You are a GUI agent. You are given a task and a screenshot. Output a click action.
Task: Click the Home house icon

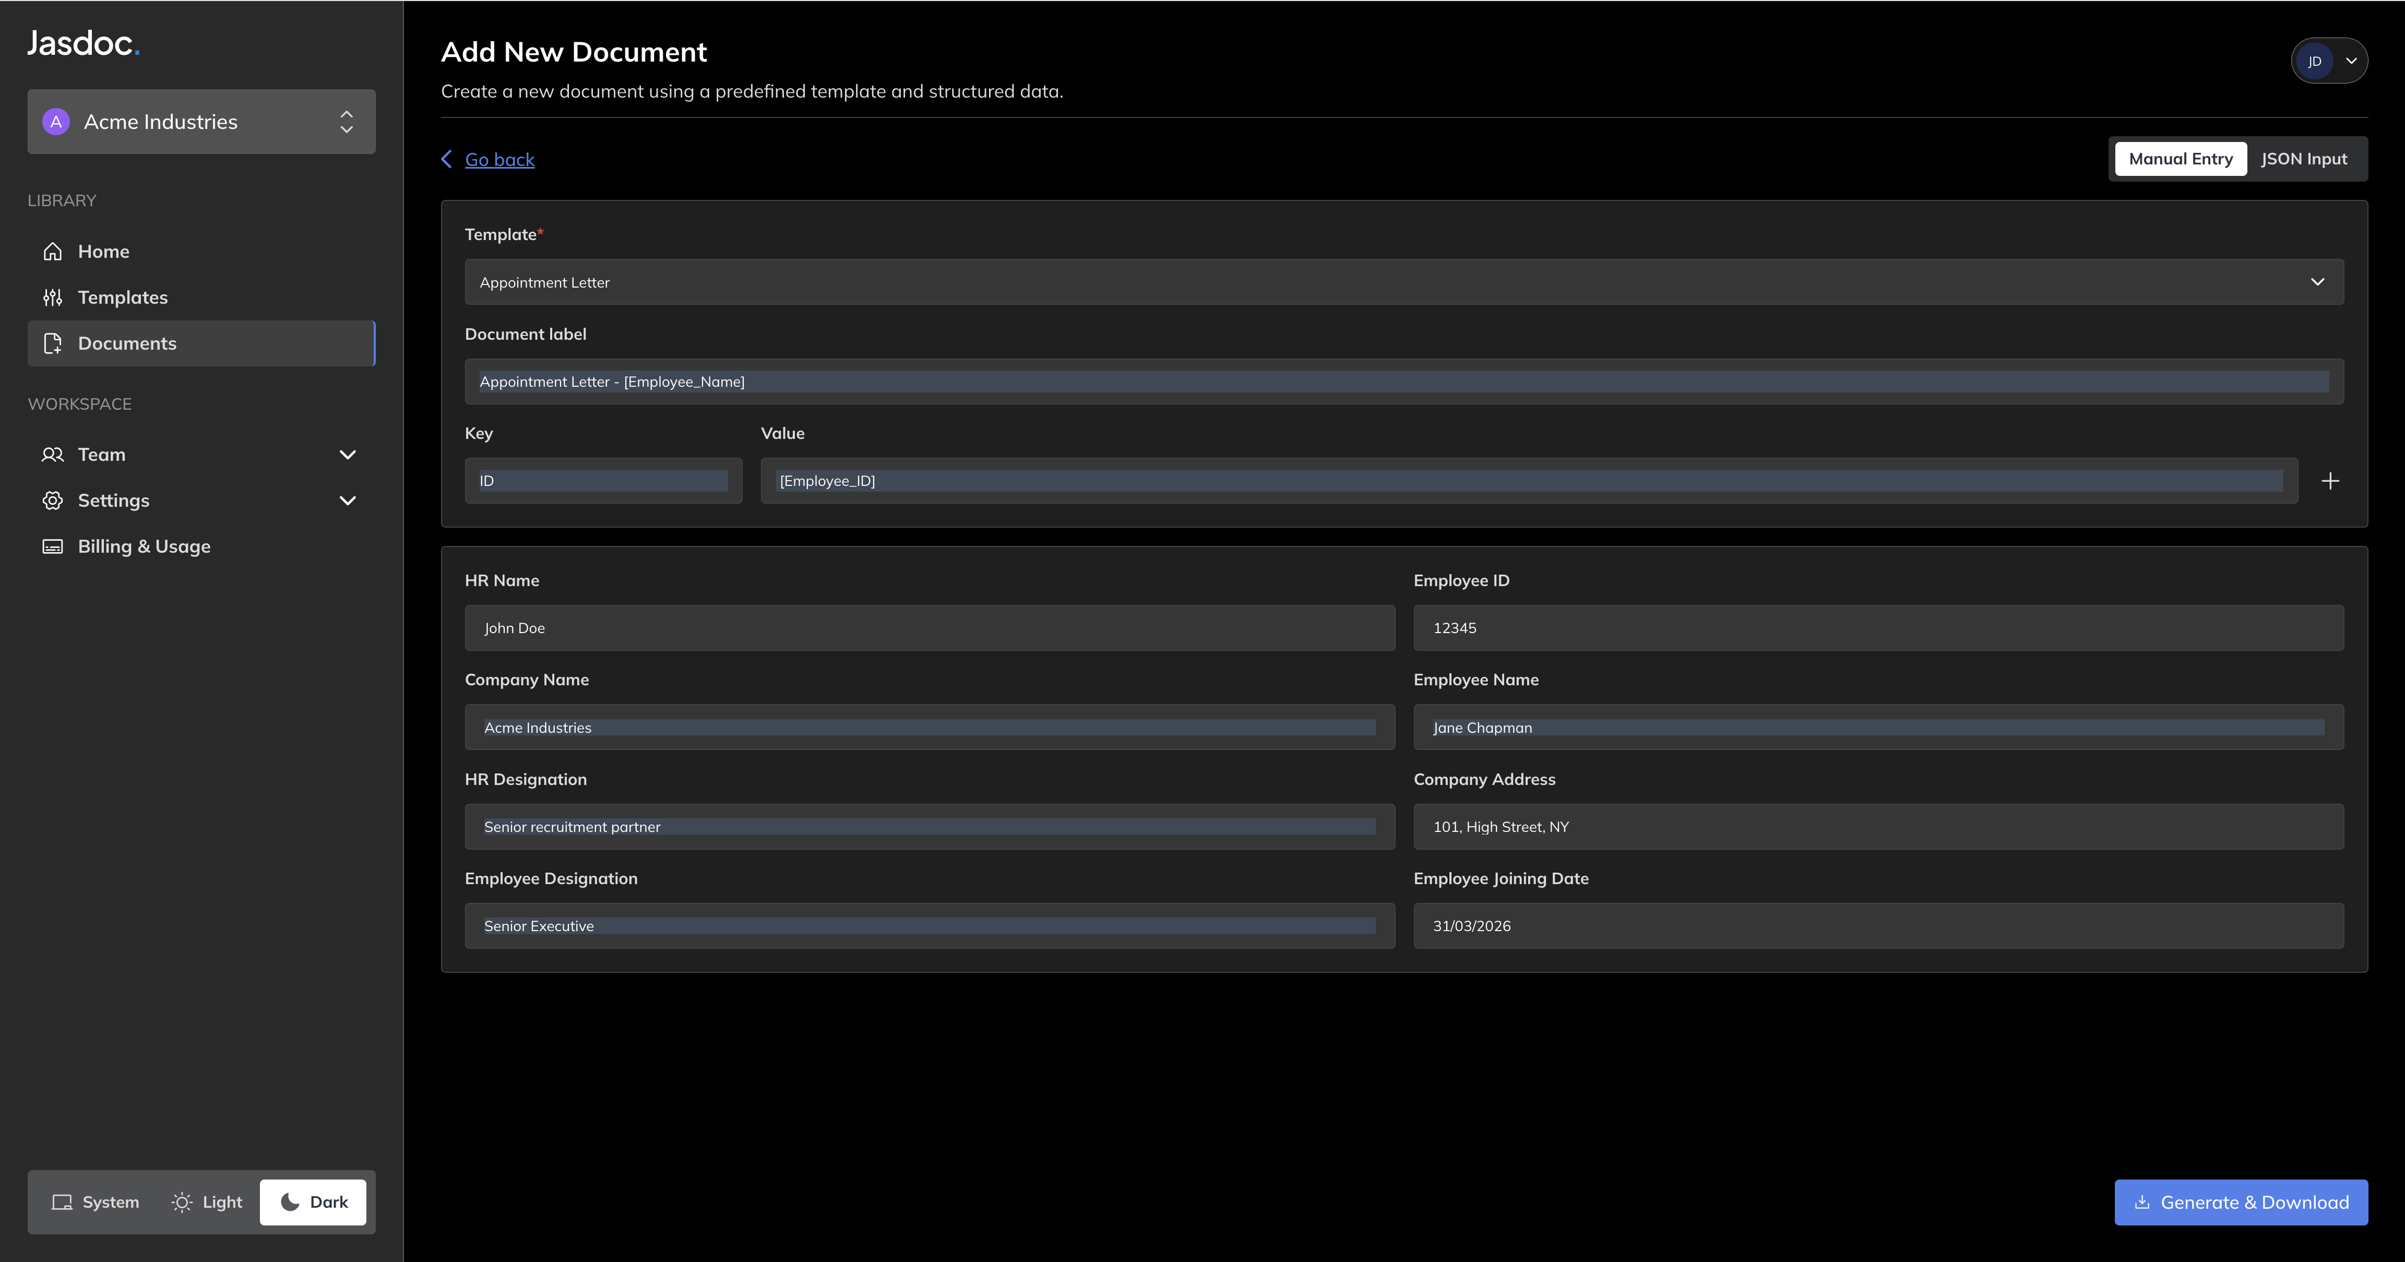pos(52,251)
